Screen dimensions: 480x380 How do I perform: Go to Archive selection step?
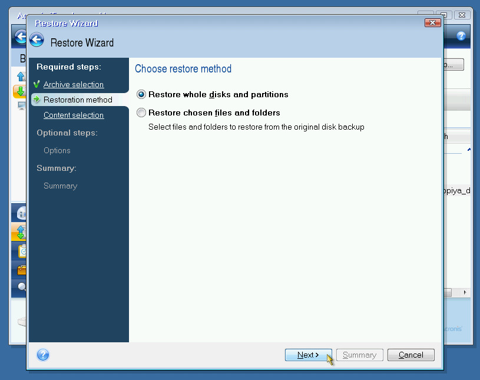[x=74, y=84]
